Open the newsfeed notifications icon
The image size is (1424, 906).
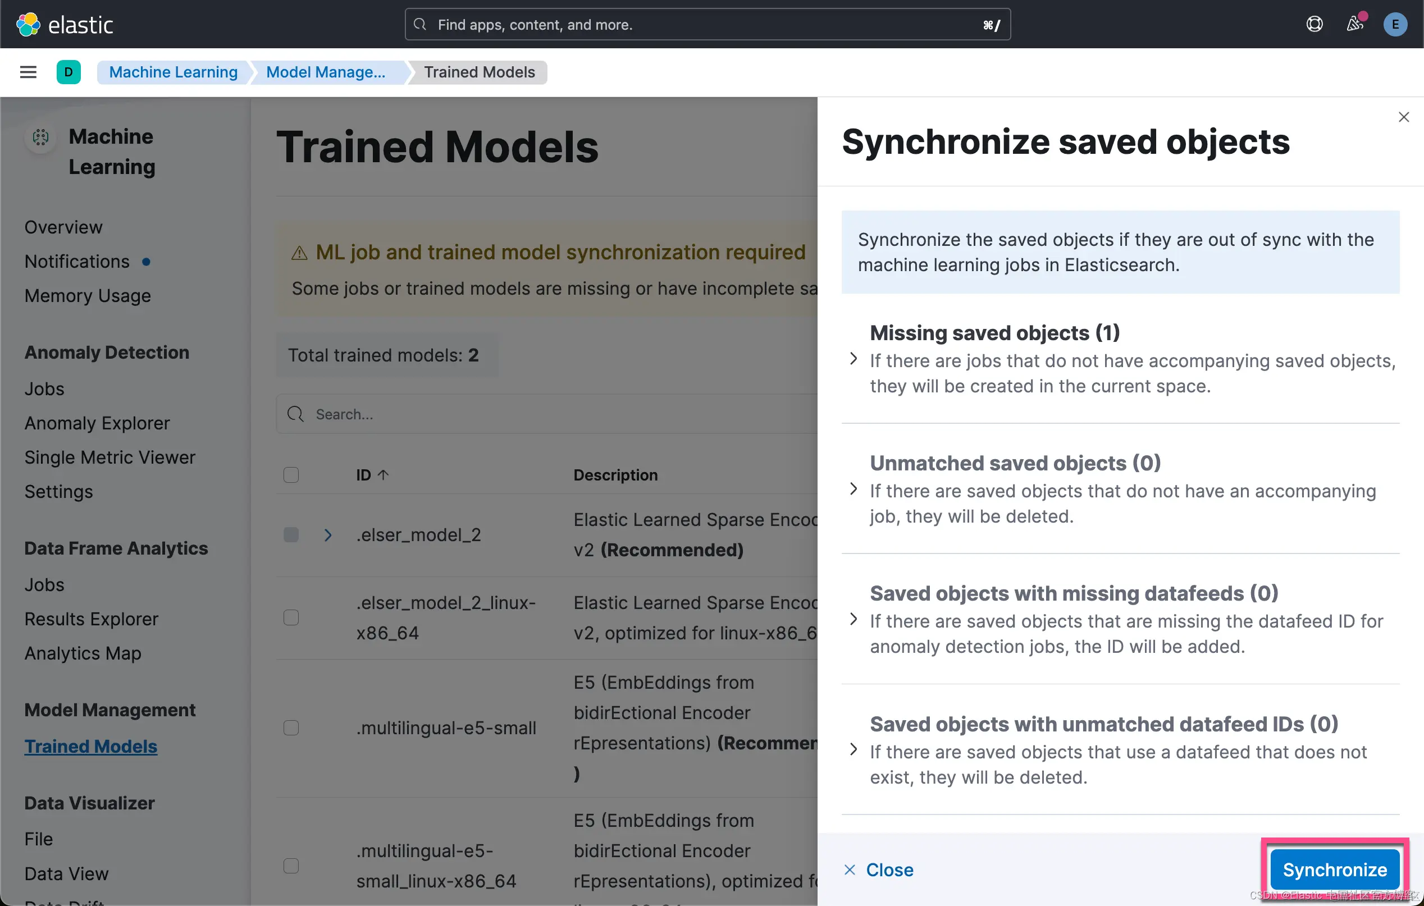click(1355, 24)
